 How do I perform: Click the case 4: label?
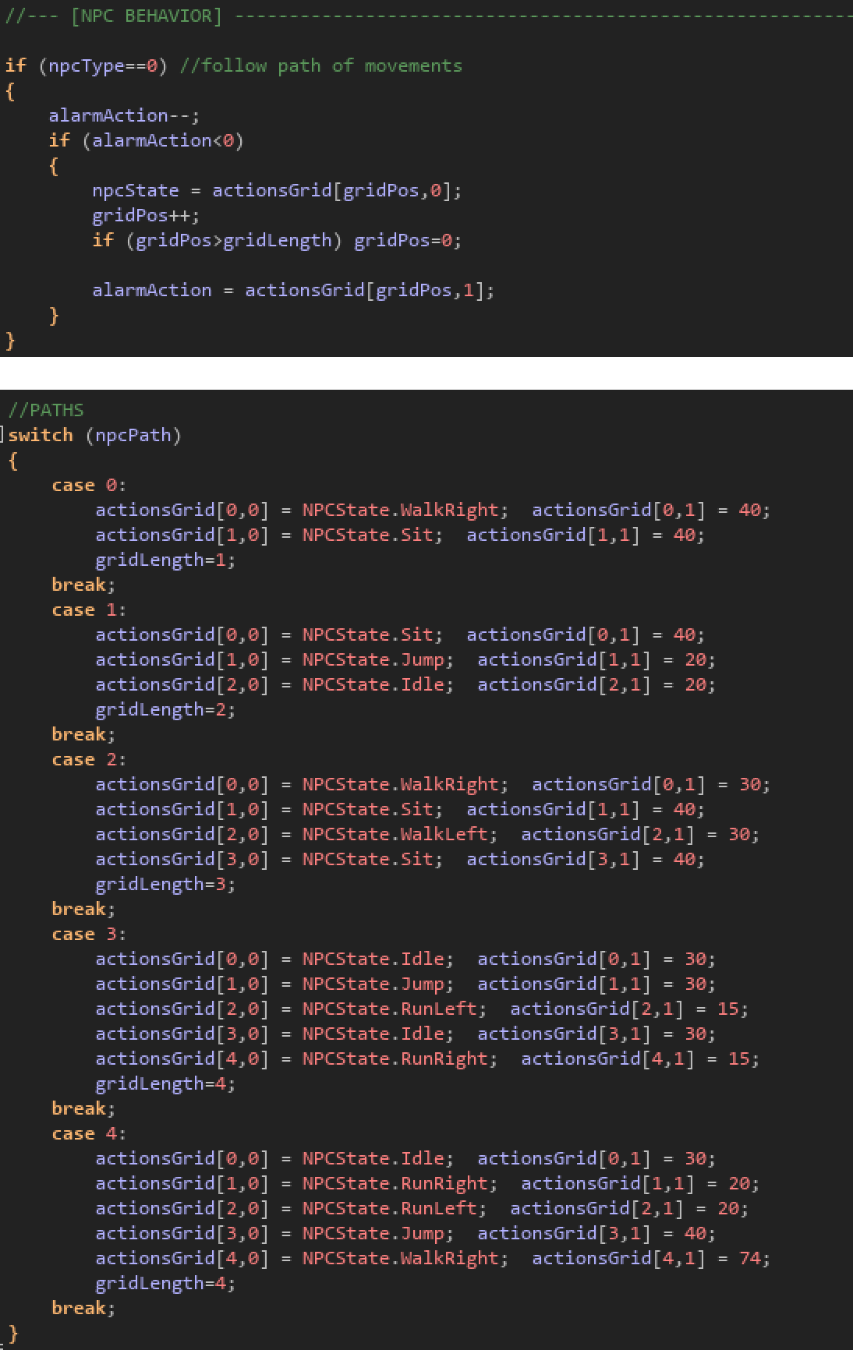pos(88,1133)
